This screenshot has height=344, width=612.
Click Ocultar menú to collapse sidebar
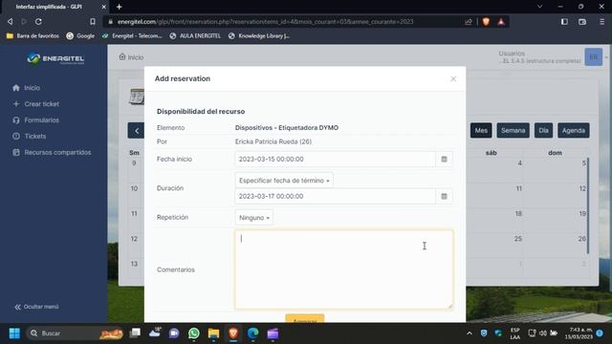coord(36,307)
